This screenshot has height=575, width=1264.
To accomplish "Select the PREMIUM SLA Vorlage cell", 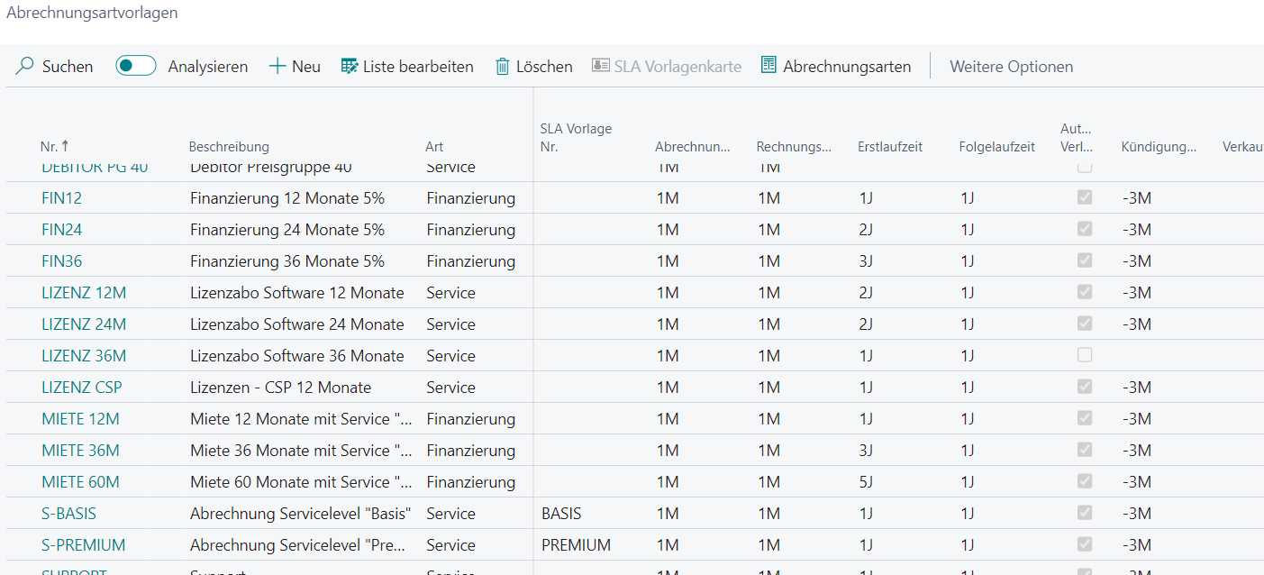I will 576,545.
